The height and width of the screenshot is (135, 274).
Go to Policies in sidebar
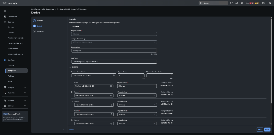(x=11, y=76)
